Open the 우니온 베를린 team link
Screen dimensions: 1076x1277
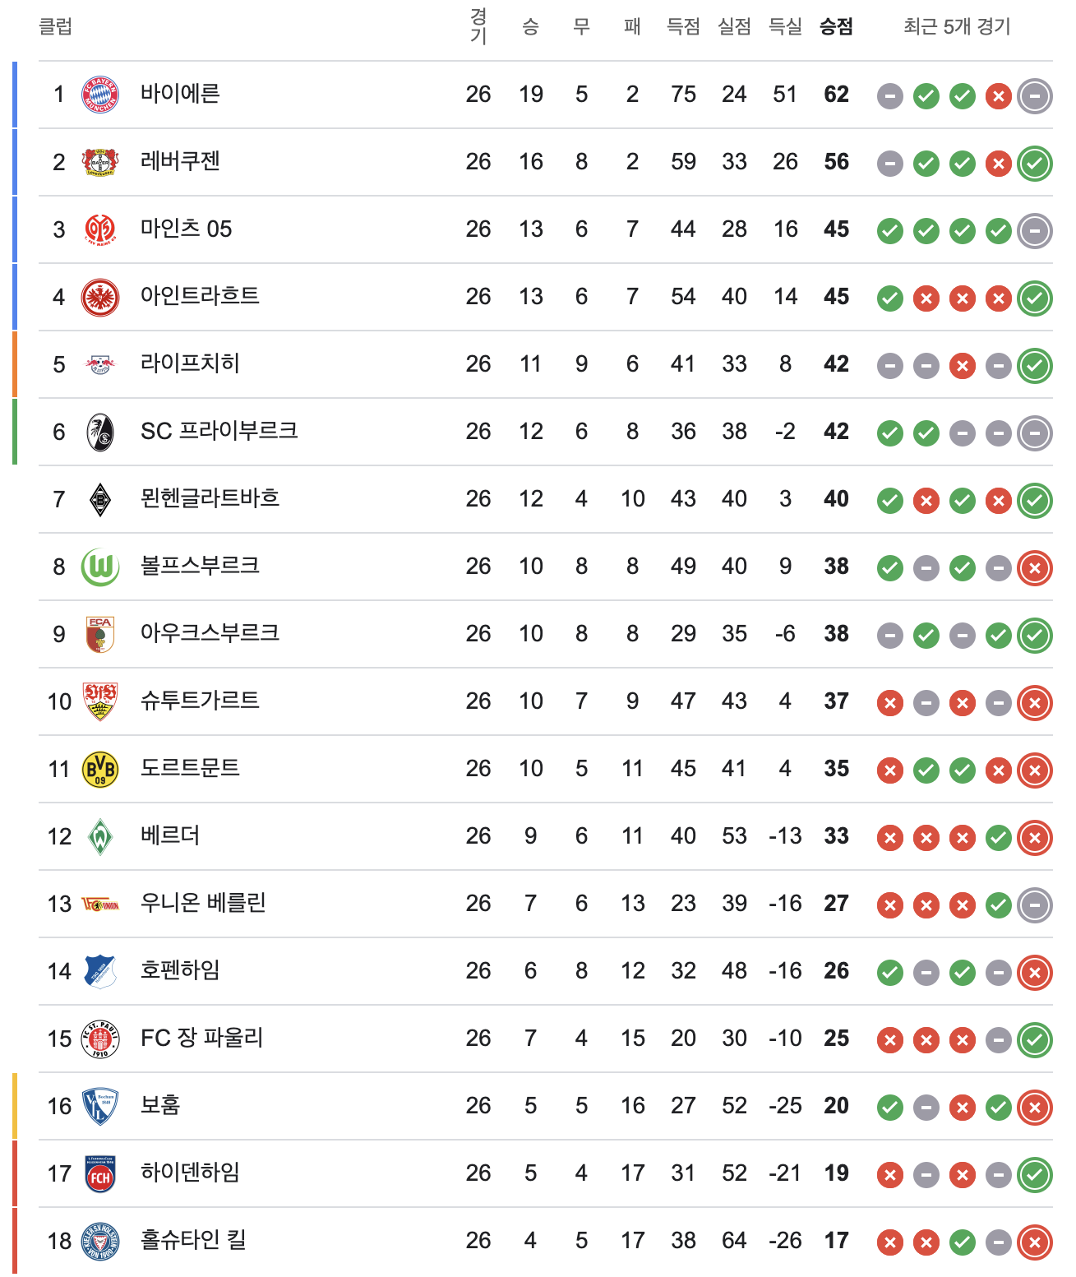tap(203, 903)
